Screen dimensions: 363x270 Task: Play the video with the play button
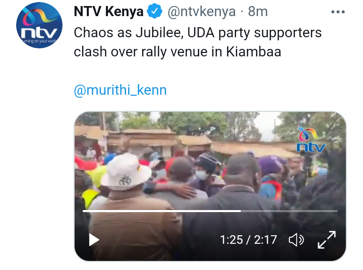(94, 240)
